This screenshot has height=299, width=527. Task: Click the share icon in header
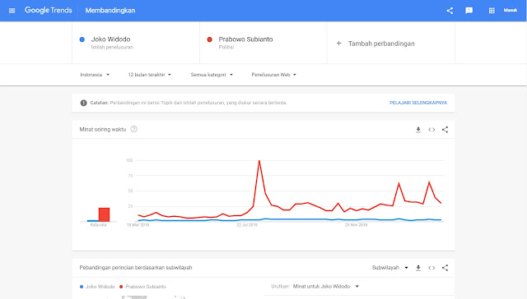(450, 11)
